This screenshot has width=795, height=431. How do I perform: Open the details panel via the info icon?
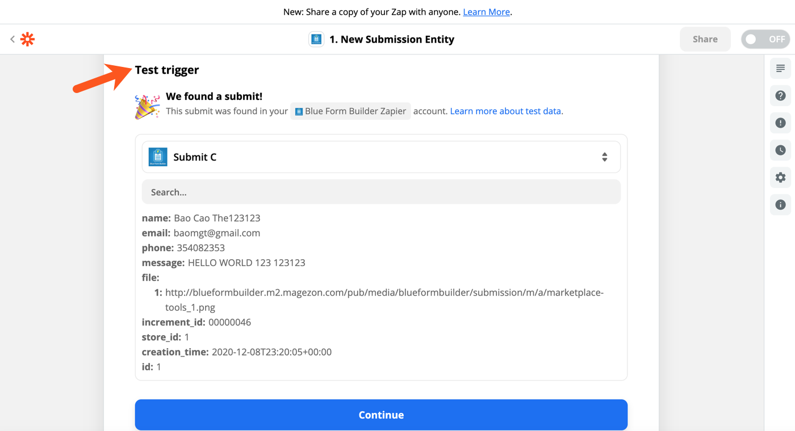(780, 205)
